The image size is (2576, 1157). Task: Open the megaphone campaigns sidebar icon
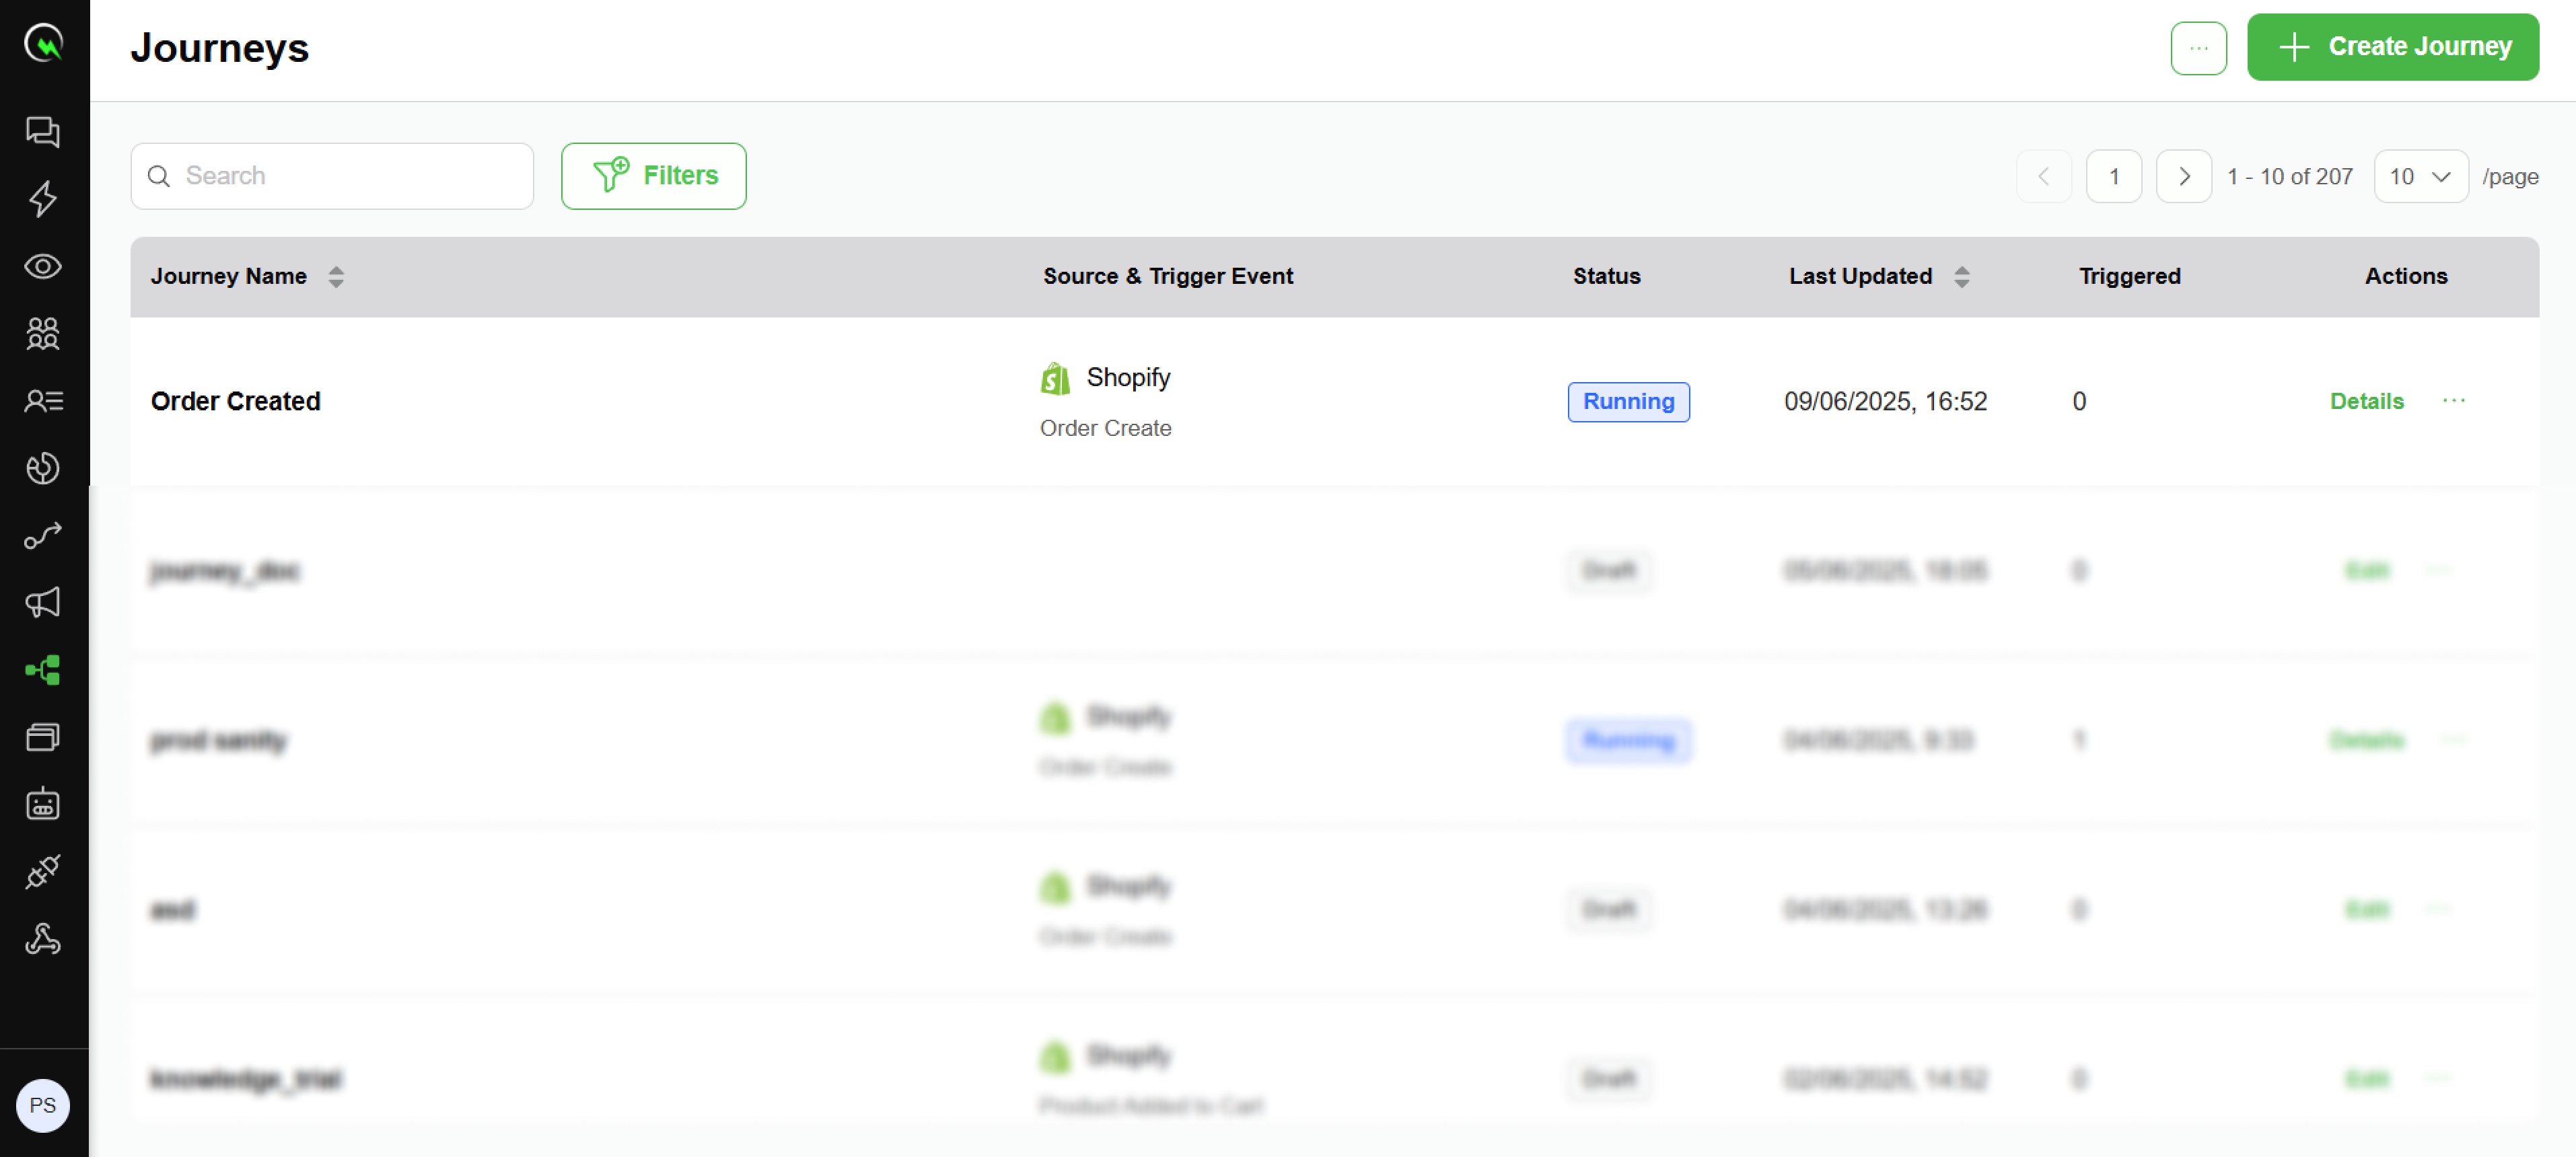click(43, 602)
